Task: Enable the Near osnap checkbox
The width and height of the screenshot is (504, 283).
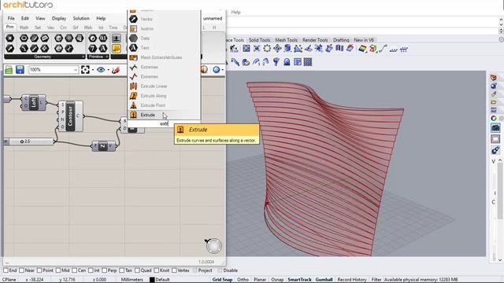Action: click(x=21, y=270)
